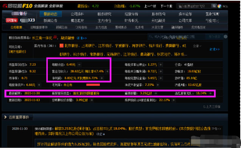Image resolution: width=241 pixels, height=148 pixels.
Task: Expand the 营业总收入 plus button
Action: [107, 71]
